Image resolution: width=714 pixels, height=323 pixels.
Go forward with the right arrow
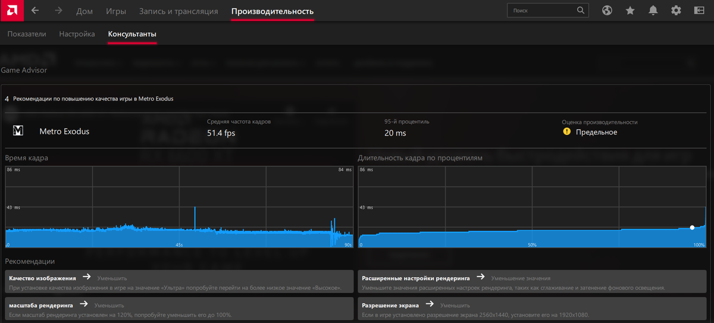[58, 11]
